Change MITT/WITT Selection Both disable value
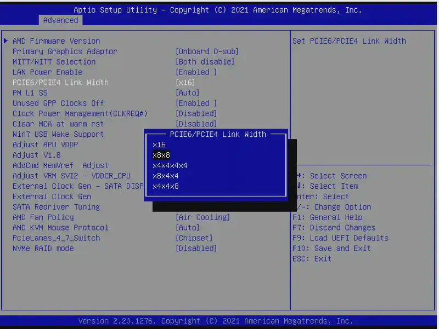Viewport: 439px width, 329px height. pos(205,62)
